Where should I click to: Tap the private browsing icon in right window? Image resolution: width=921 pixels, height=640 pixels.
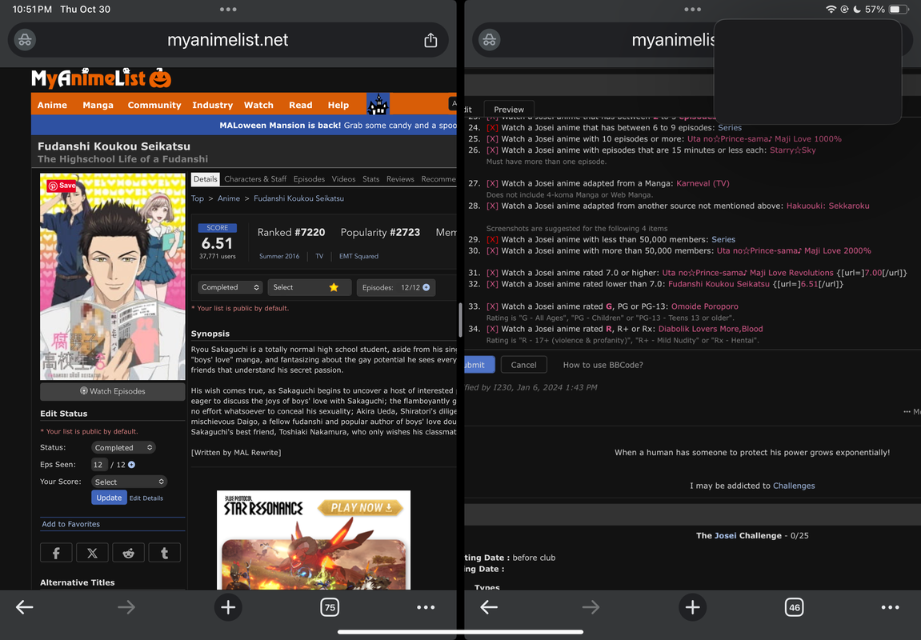tap(489, 40)
